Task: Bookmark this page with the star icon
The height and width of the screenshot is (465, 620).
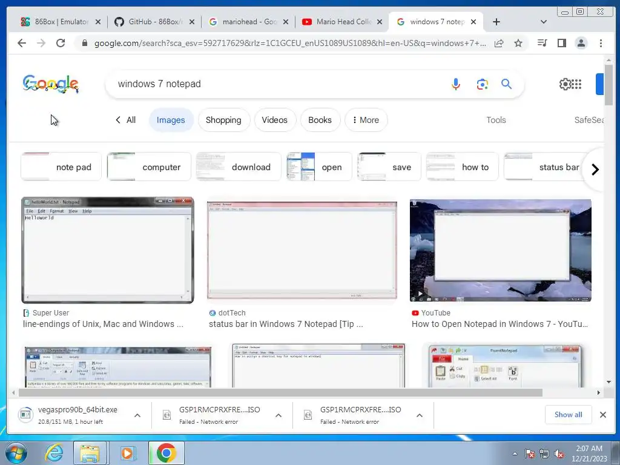Action: [518, 43]
